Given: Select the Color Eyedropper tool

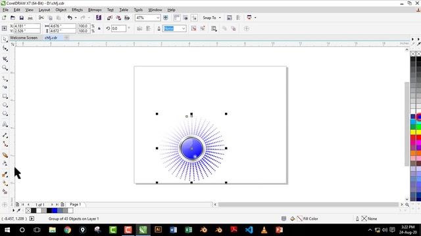Looking at the screenshot, I should (5, 174).
